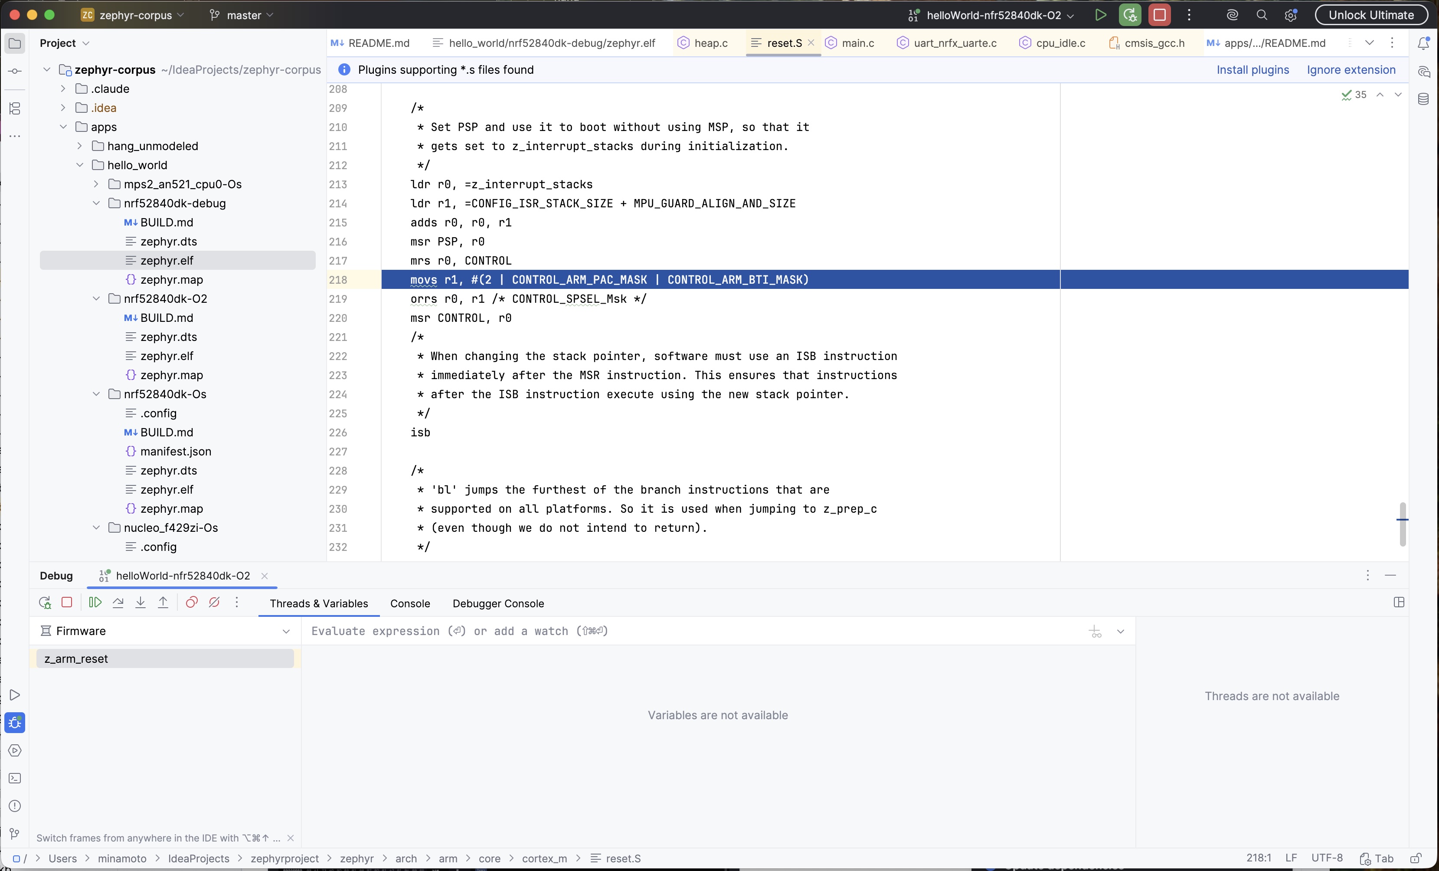Screen dimensions: 1439x871
Task: Switch to main.c editor tab
Action: 850,43
